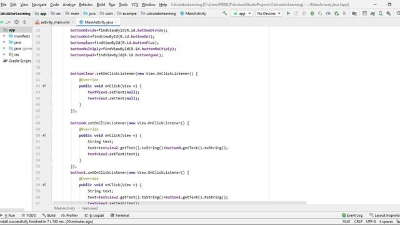Select Gradle Scripts in project tree
The image size is (400, 225).
[x=17, y=61]
